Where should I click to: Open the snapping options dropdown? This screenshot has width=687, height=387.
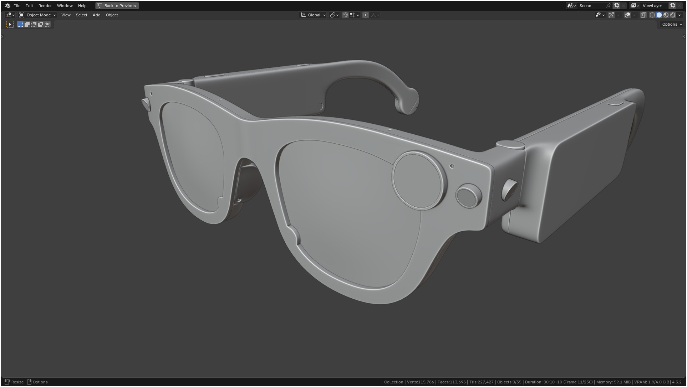tap(355, 15)
